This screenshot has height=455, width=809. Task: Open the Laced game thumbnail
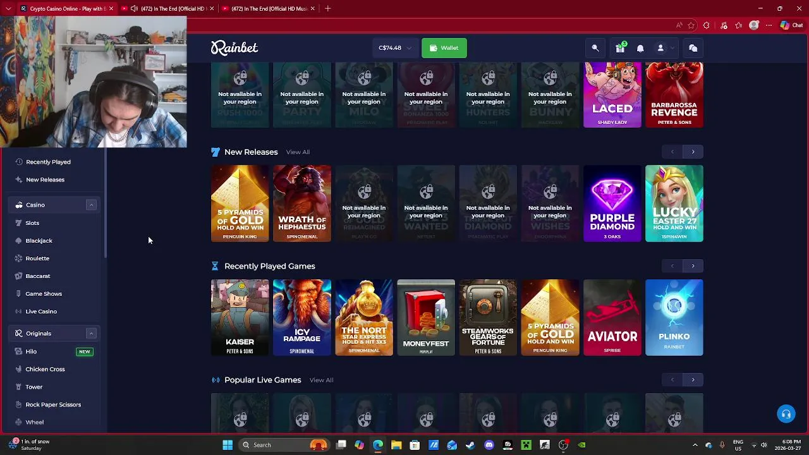pos(612,95)
